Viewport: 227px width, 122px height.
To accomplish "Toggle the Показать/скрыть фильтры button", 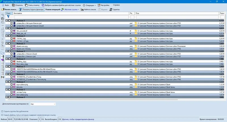I will pos(31,10).
